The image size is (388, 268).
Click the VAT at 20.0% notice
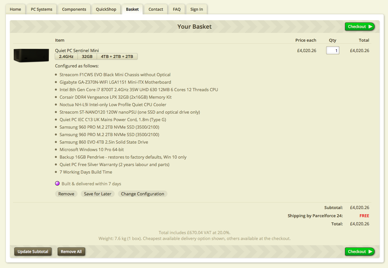[194, 233]
